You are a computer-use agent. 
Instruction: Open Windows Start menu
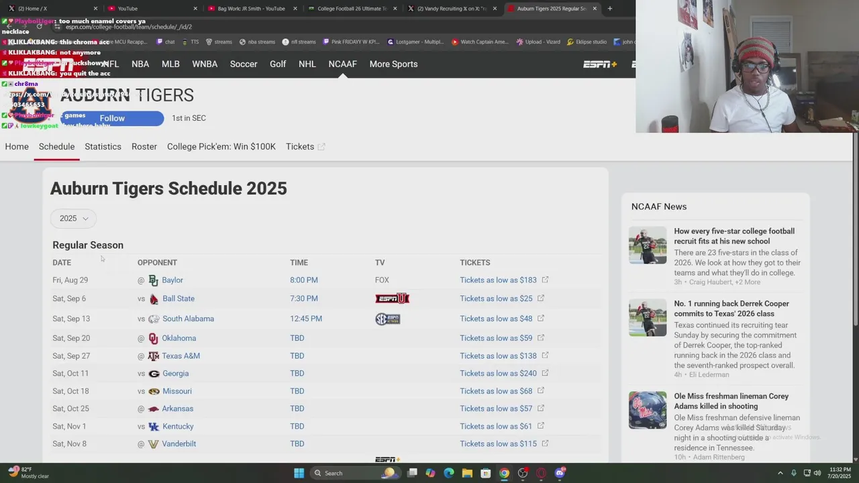(299, 473)
